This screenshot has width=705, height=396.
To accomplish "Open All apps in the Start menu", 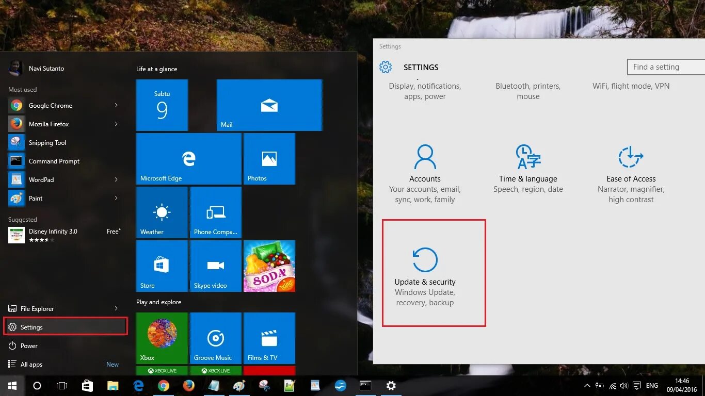I will coord(64,364).
